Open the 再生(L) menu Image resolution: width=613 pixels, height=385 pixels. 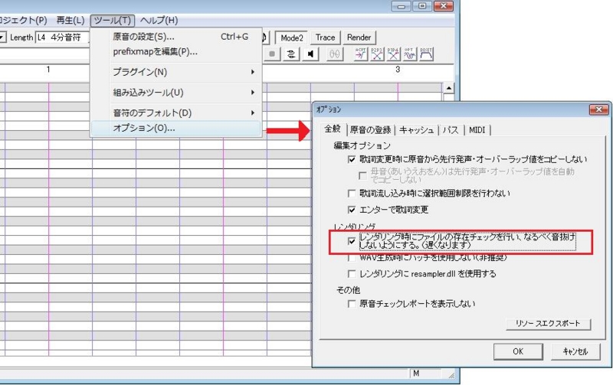(70, 21)
